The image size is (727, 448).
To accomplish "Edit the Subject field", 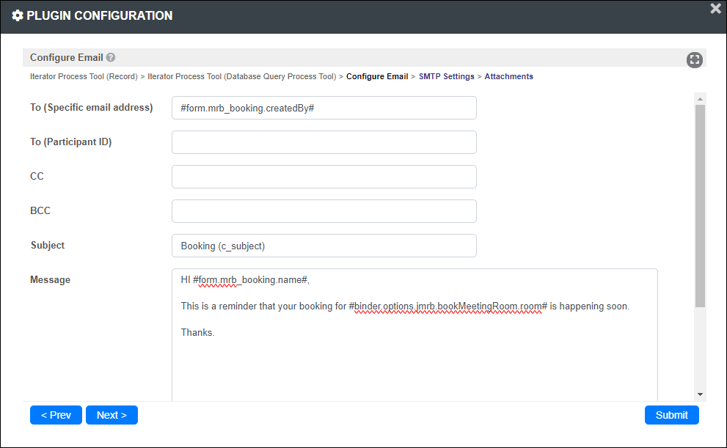I will [x=324, y=246].
